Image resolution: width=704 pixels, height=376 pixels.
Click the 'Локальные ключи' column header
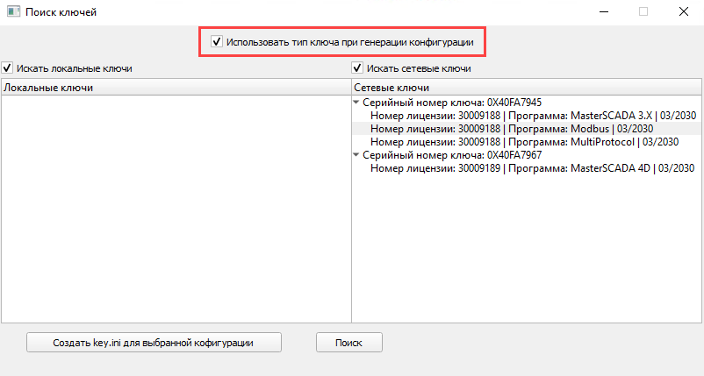(x=176, y=88)
